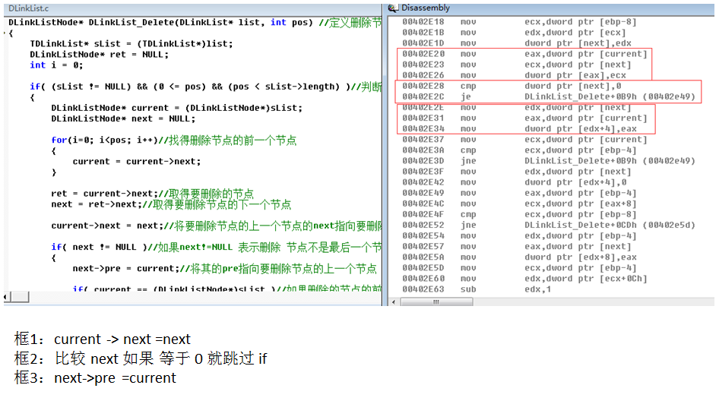Click address 00402E23 in disassembly
This screenshot has height=404, width=719.
[x=423, y=65]
